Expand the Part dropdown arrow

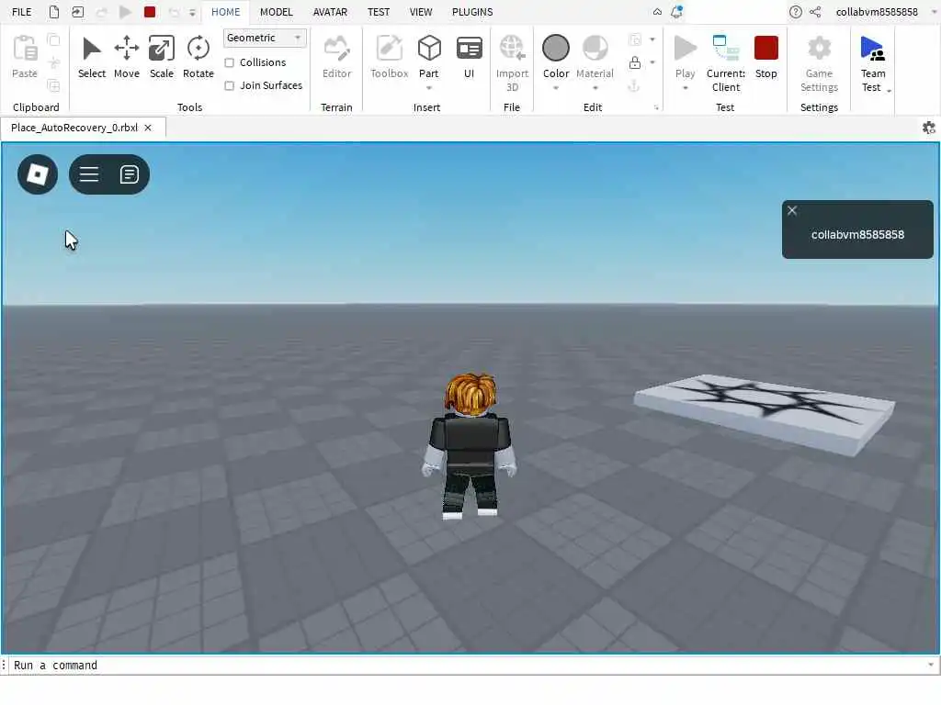429,88
